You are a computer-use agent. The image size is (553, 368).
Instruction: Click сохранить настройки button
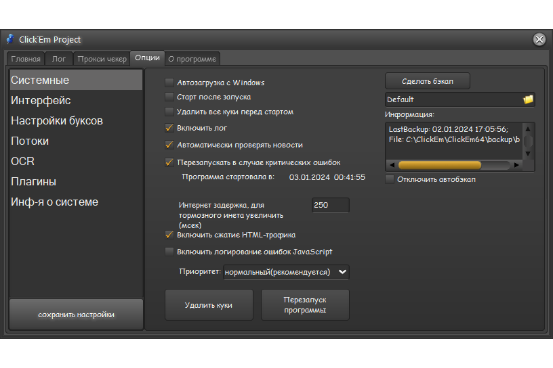(x=76, y=315)
